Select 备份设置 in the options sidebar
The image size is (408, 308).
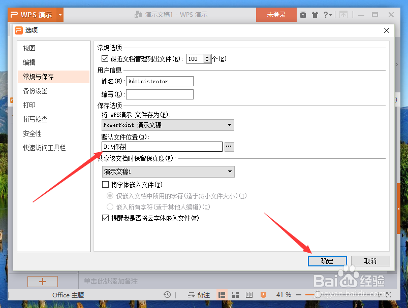(x=53, y=91)
